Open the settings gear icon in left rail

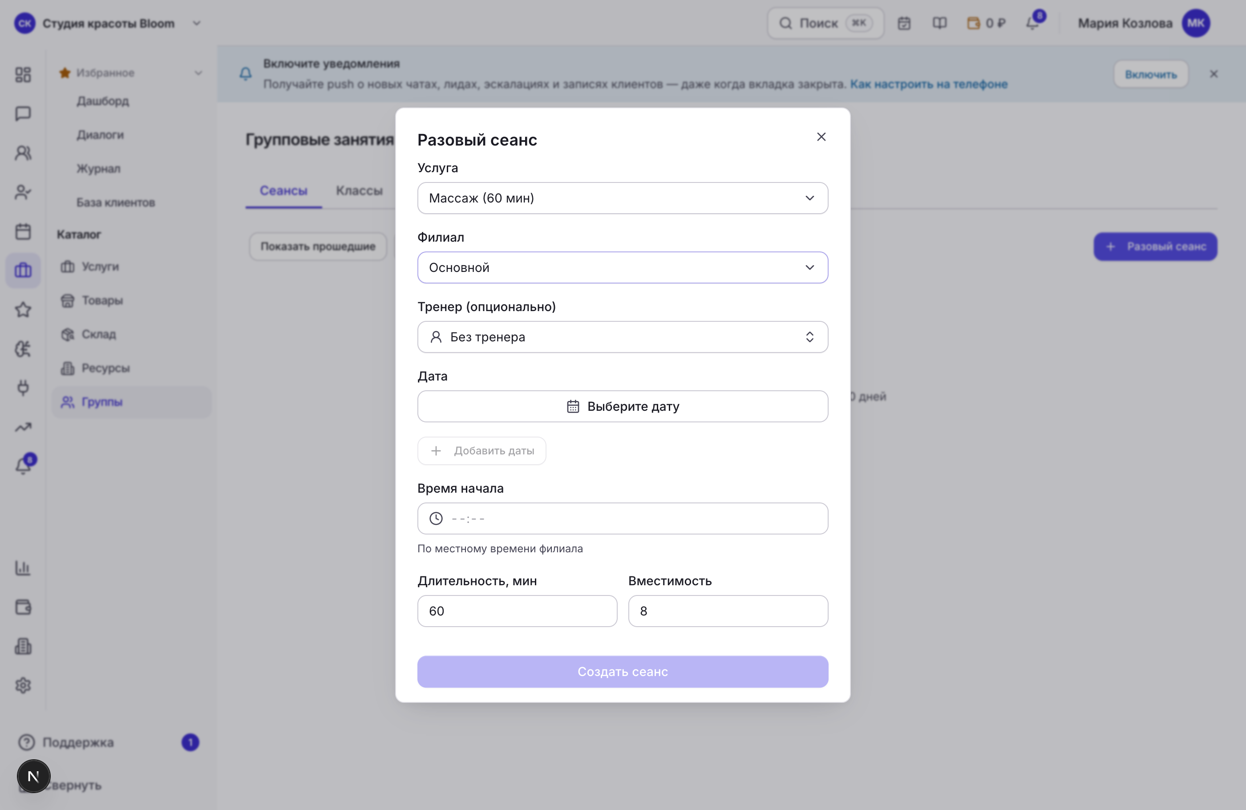[x=23, y=685]
